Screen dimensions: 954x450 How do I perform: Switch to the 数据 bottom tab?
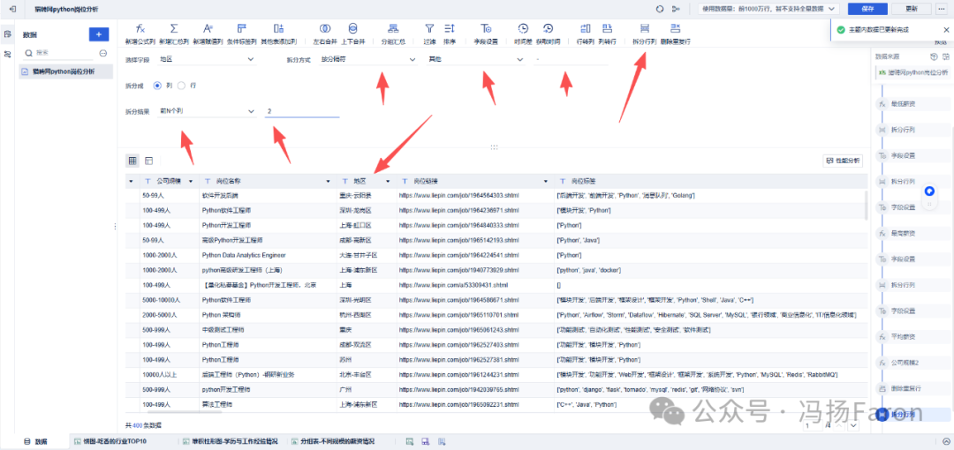[36, 441]
